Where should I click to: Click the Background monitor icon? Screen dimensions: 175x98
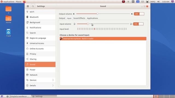coord(27,22)
